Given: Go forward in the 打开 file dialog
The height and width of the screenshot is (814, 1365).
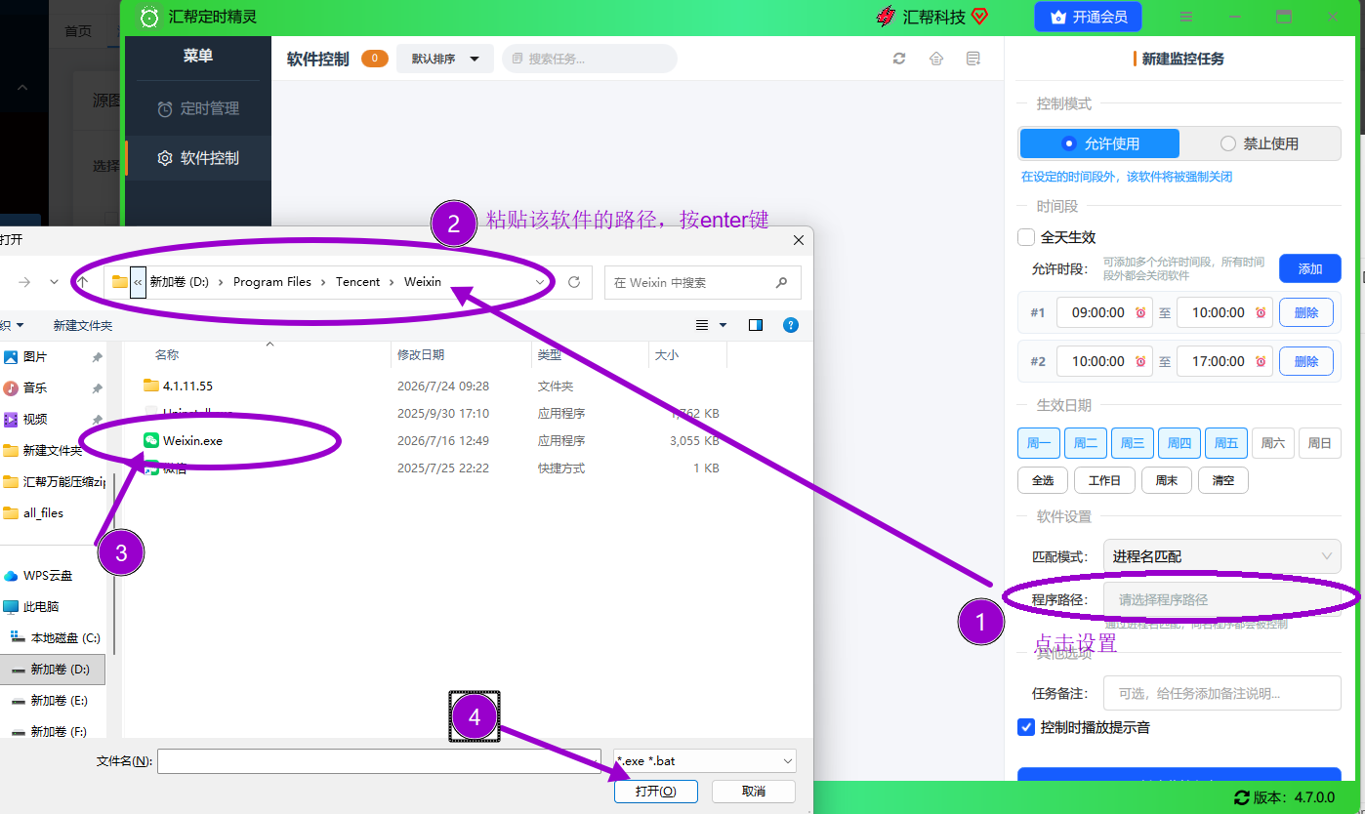Looking at the screenshot, I should [24, 282].
